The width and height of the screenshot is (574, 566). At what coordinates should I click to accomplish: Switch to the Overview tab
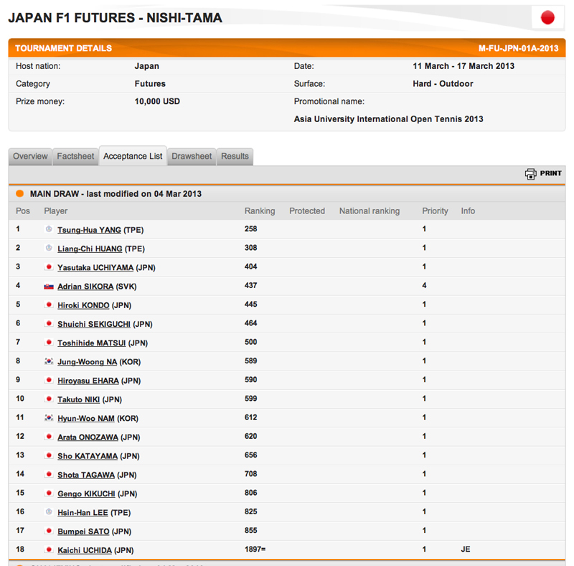(x=30, y=157)
